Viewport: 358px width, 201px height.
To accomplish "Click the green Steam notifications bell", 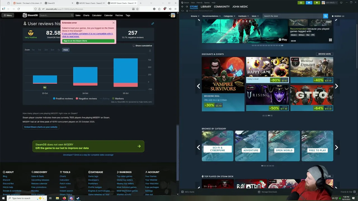I will (x=317, y=3).
